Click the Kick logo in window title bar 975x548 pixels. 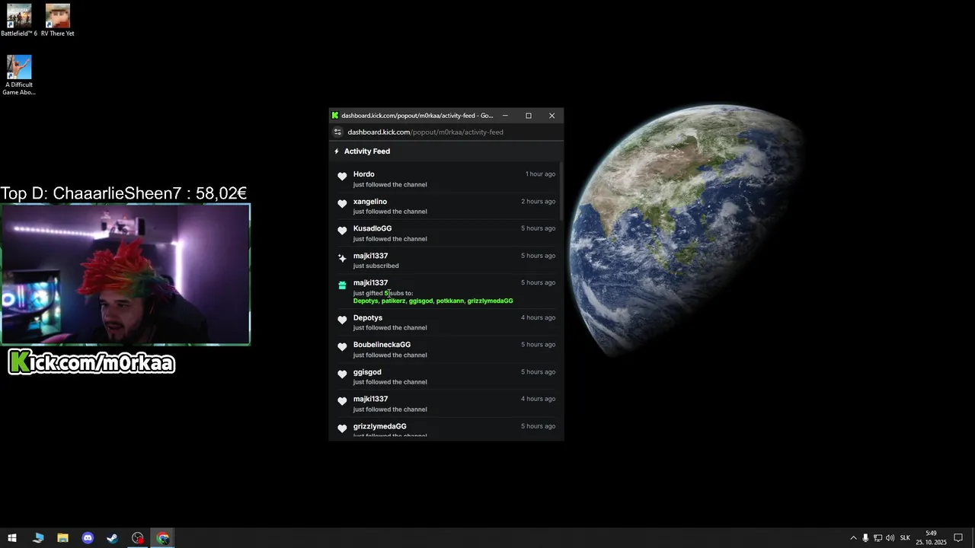click(334, 116)
